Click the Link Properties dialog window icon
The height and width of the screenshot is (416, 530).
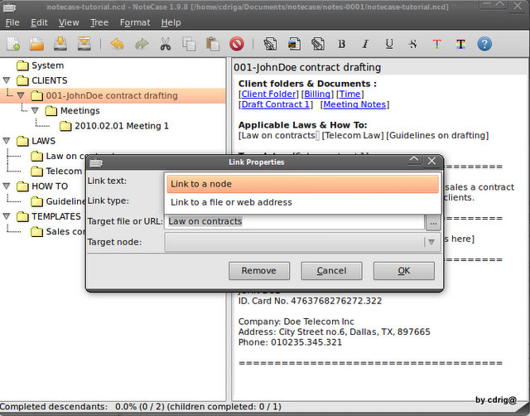coord(96,163)
